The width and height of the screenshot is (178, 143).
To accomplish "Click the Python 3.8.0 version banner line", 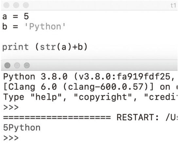I will point(89,77).
